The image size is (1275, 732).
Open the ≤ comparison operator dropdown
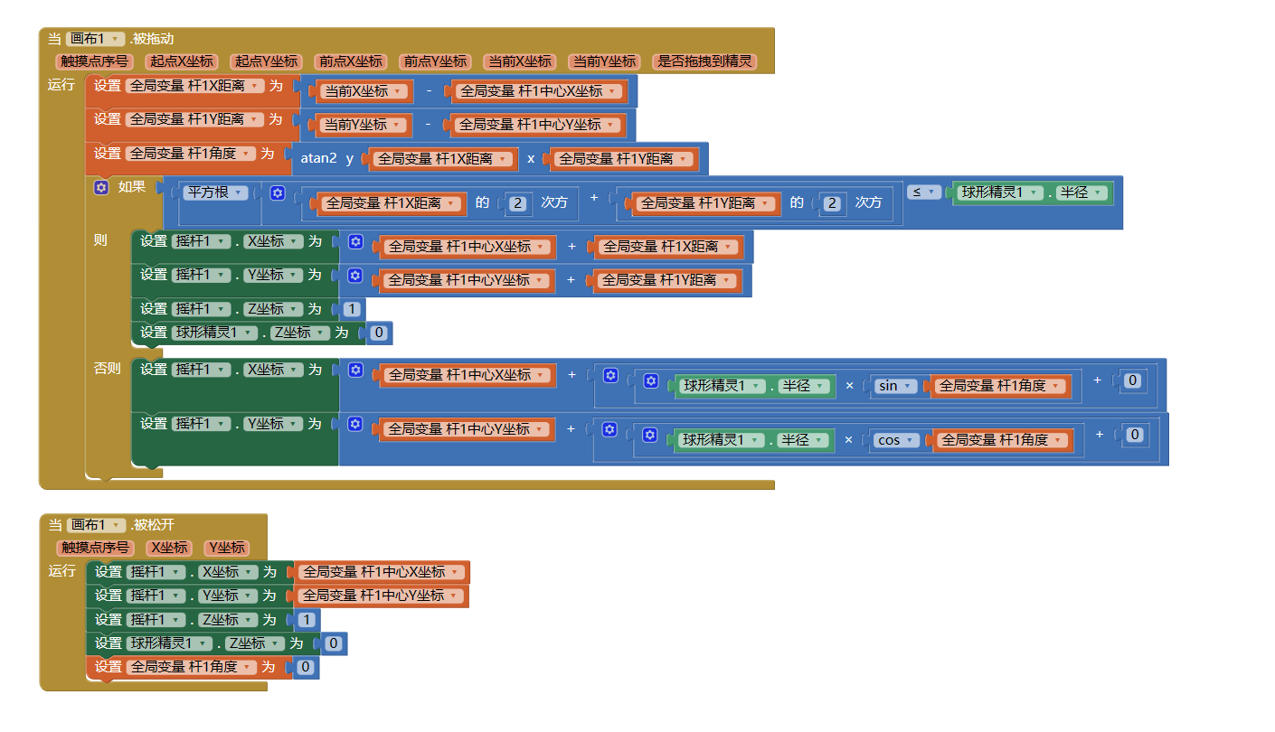pos(923,192)
